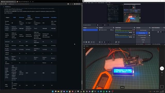This screenshot has height=93, width=165.
Task: Open source properties gear in Sources panel
Action: [x=105, y=42]
